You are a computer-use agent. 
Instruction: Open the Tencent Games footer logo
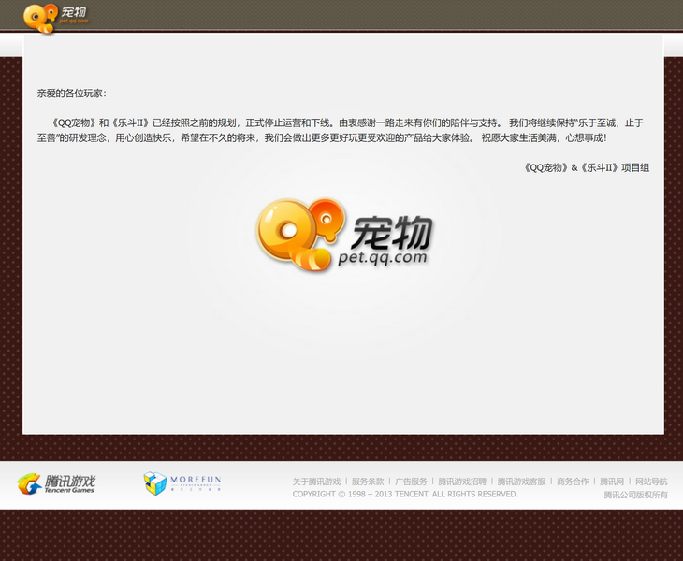(56, 483)
